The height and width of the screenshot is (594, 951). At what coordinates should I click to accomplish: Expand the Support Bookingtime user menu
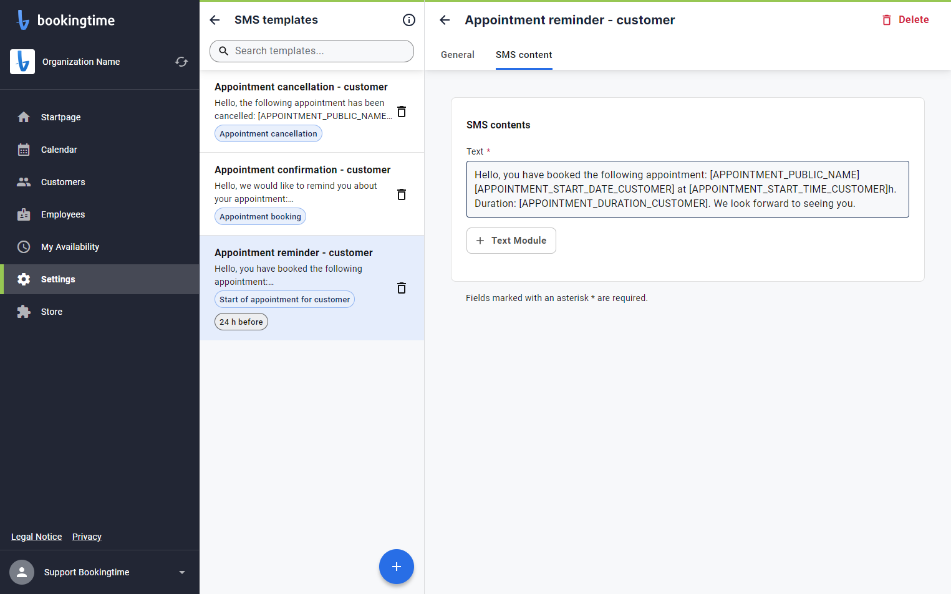[182, 572]
